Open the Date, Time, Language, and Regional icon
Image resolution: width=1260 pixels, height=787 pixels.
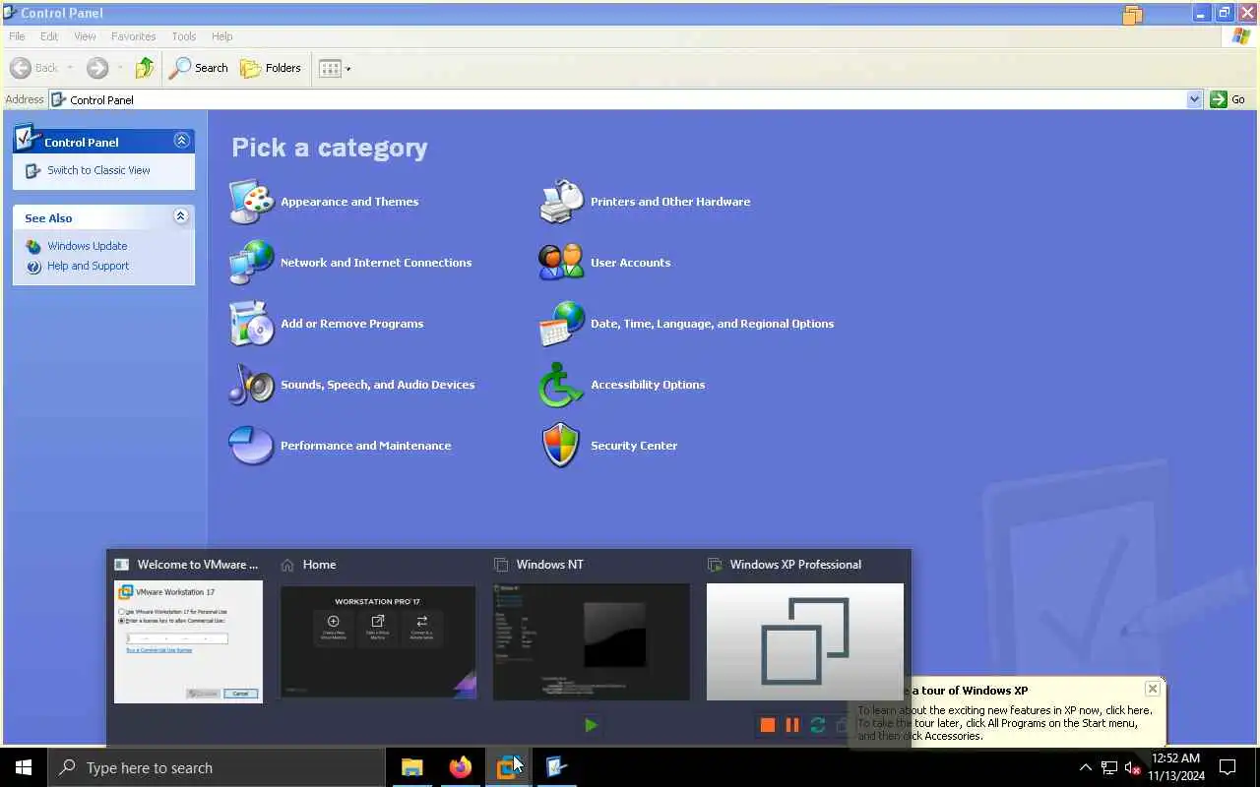pos(561,324)
